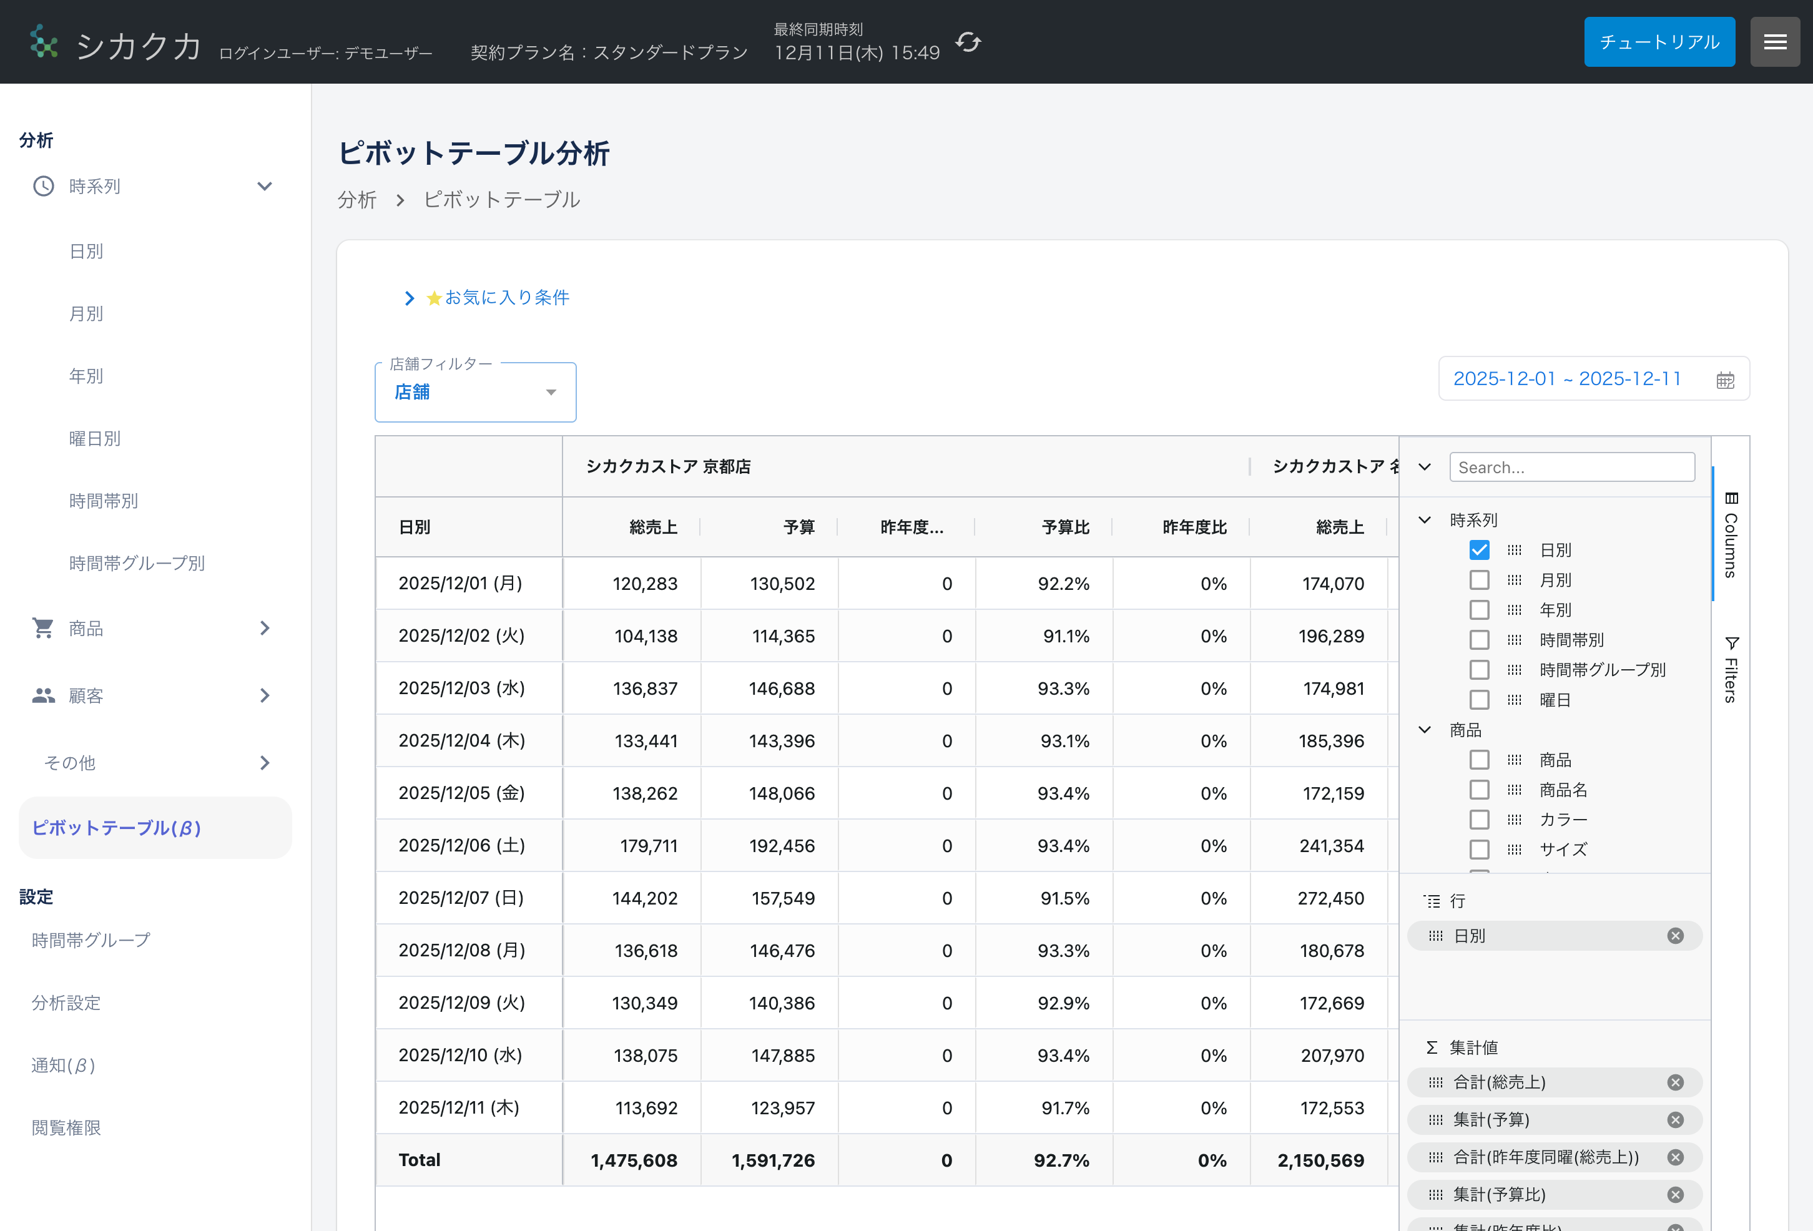Click the 商品 shopping cart icon
Screen dimensions: 1813x1231
[43, 628]
